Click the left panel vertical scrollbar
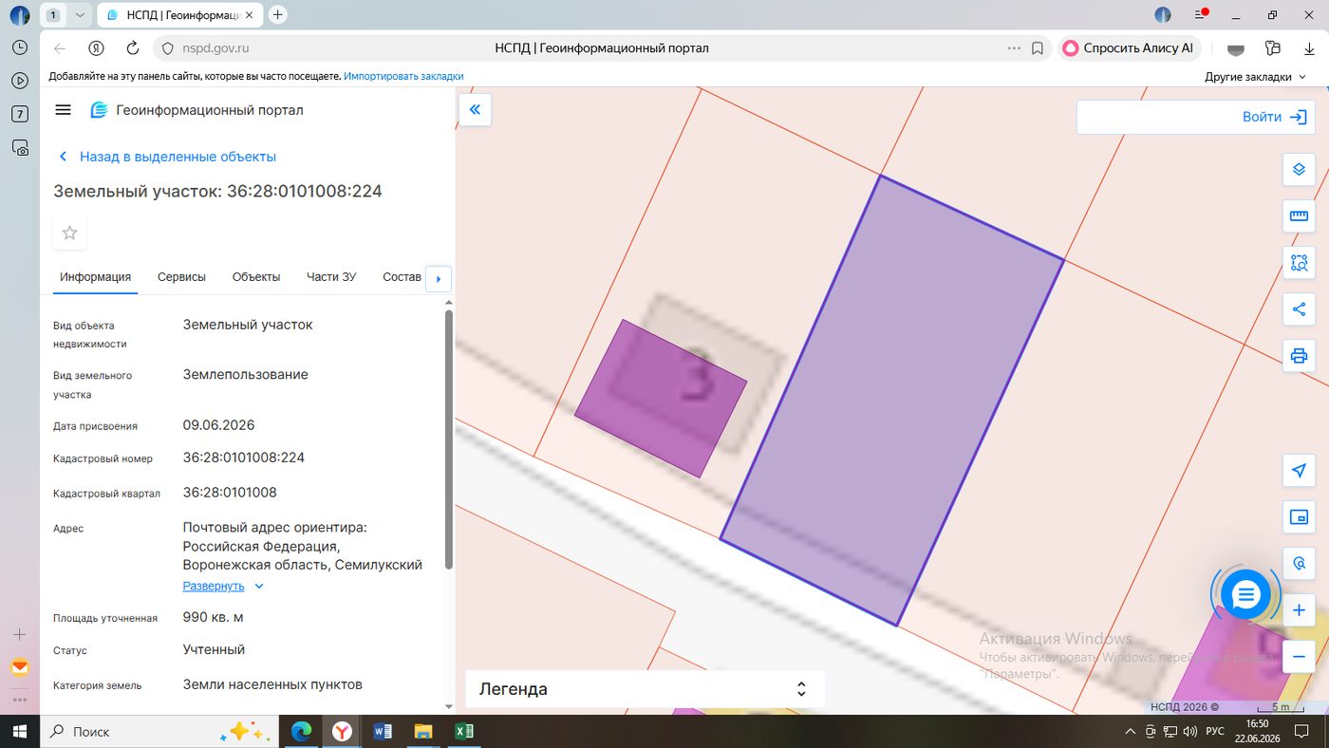 click(449, 439)
